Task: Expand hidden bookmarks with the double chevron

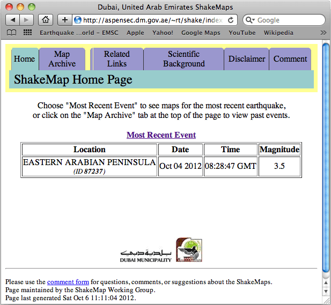Action: coord(323,33)
